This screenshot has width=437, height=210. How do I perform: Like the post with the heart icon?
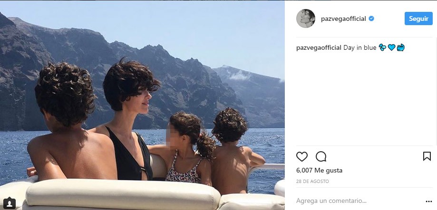pos(301,156)
